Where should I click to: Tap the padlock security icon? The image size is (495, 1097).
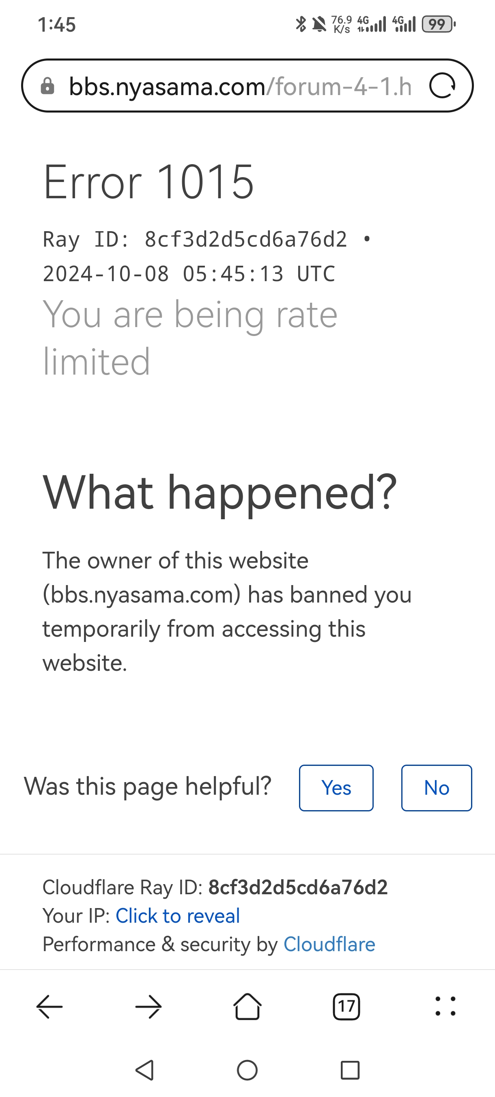[x=47, y=86]
